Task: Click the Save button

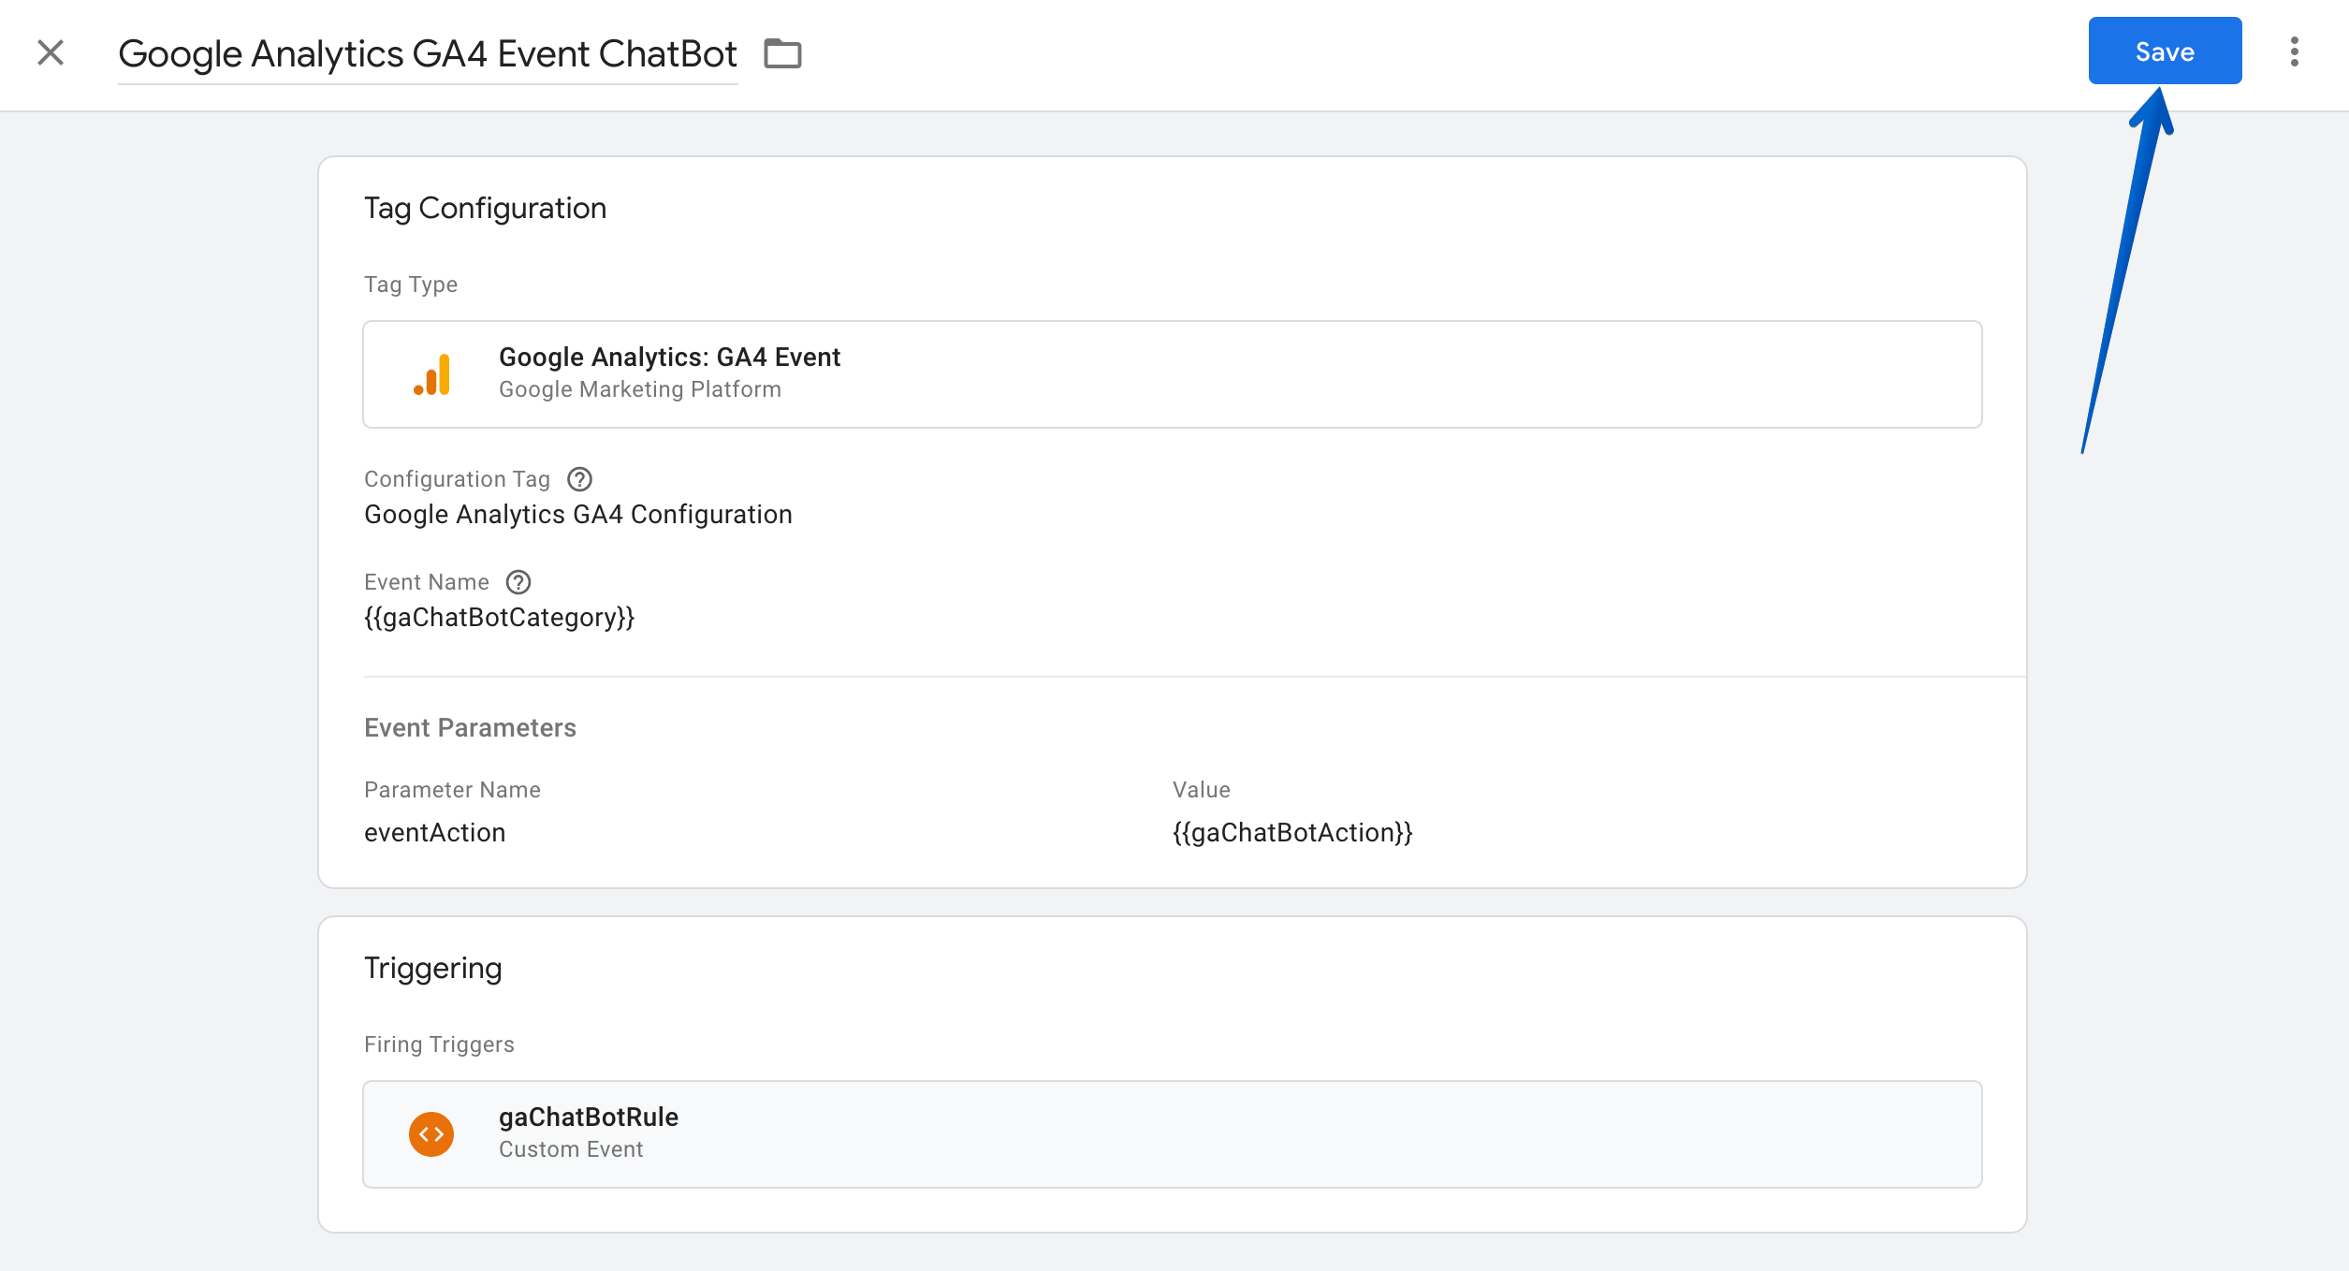Action: coord(2165,51)
